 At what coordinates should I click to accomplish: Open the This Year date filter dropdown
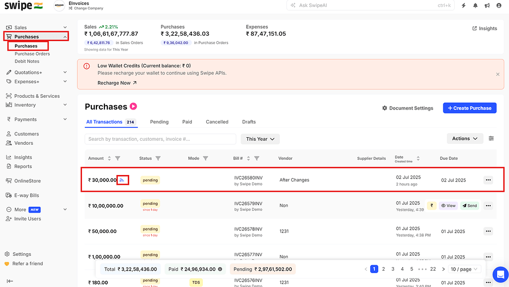point(260,139)
